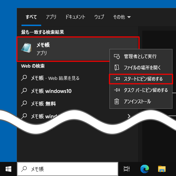176x176 pixels.
Task: Click the pin icon beside タスク バーにピン留めする
Action: click(x=117, y=90)
